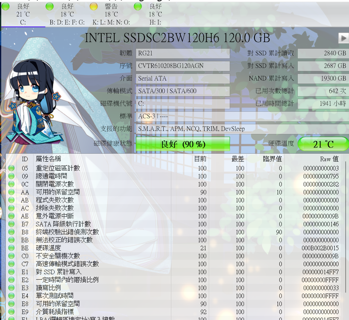Click serial number field CVTR610208BG120AGN

pyautogui.click(x=183, y=66)
